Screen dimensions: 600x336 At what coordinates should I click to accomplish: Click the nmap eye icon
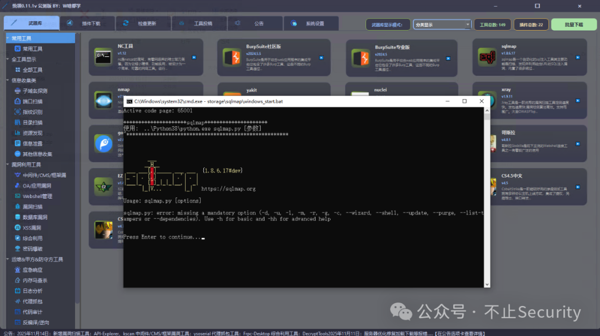pos(104,101)
